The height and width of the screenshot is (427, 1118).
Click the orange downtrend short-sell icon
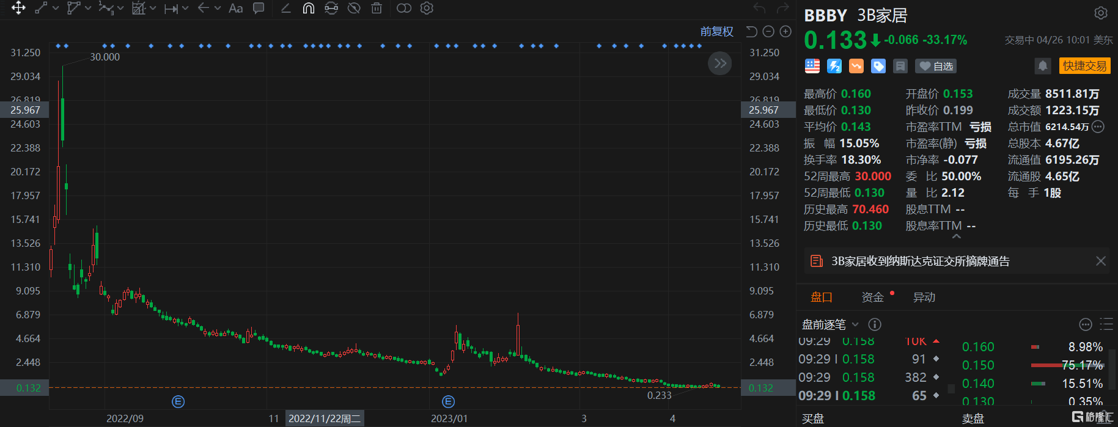pyautogui.click(x=856, y=66)
